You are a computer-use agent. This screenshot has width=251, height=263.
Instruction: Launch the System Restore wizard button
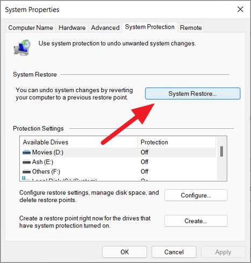pyautogui.click(x=193, y=94)
